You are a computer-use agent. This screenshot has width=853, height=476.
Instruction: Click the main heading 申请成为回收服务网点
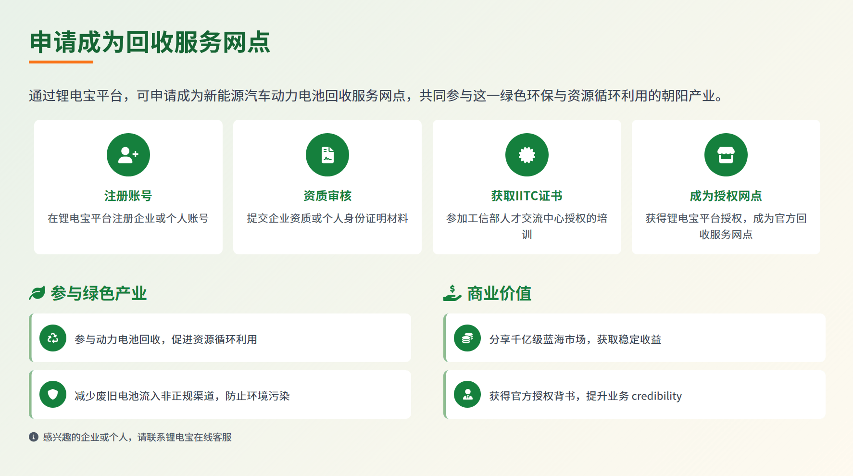pyautogui.click(x=150, y=42)
